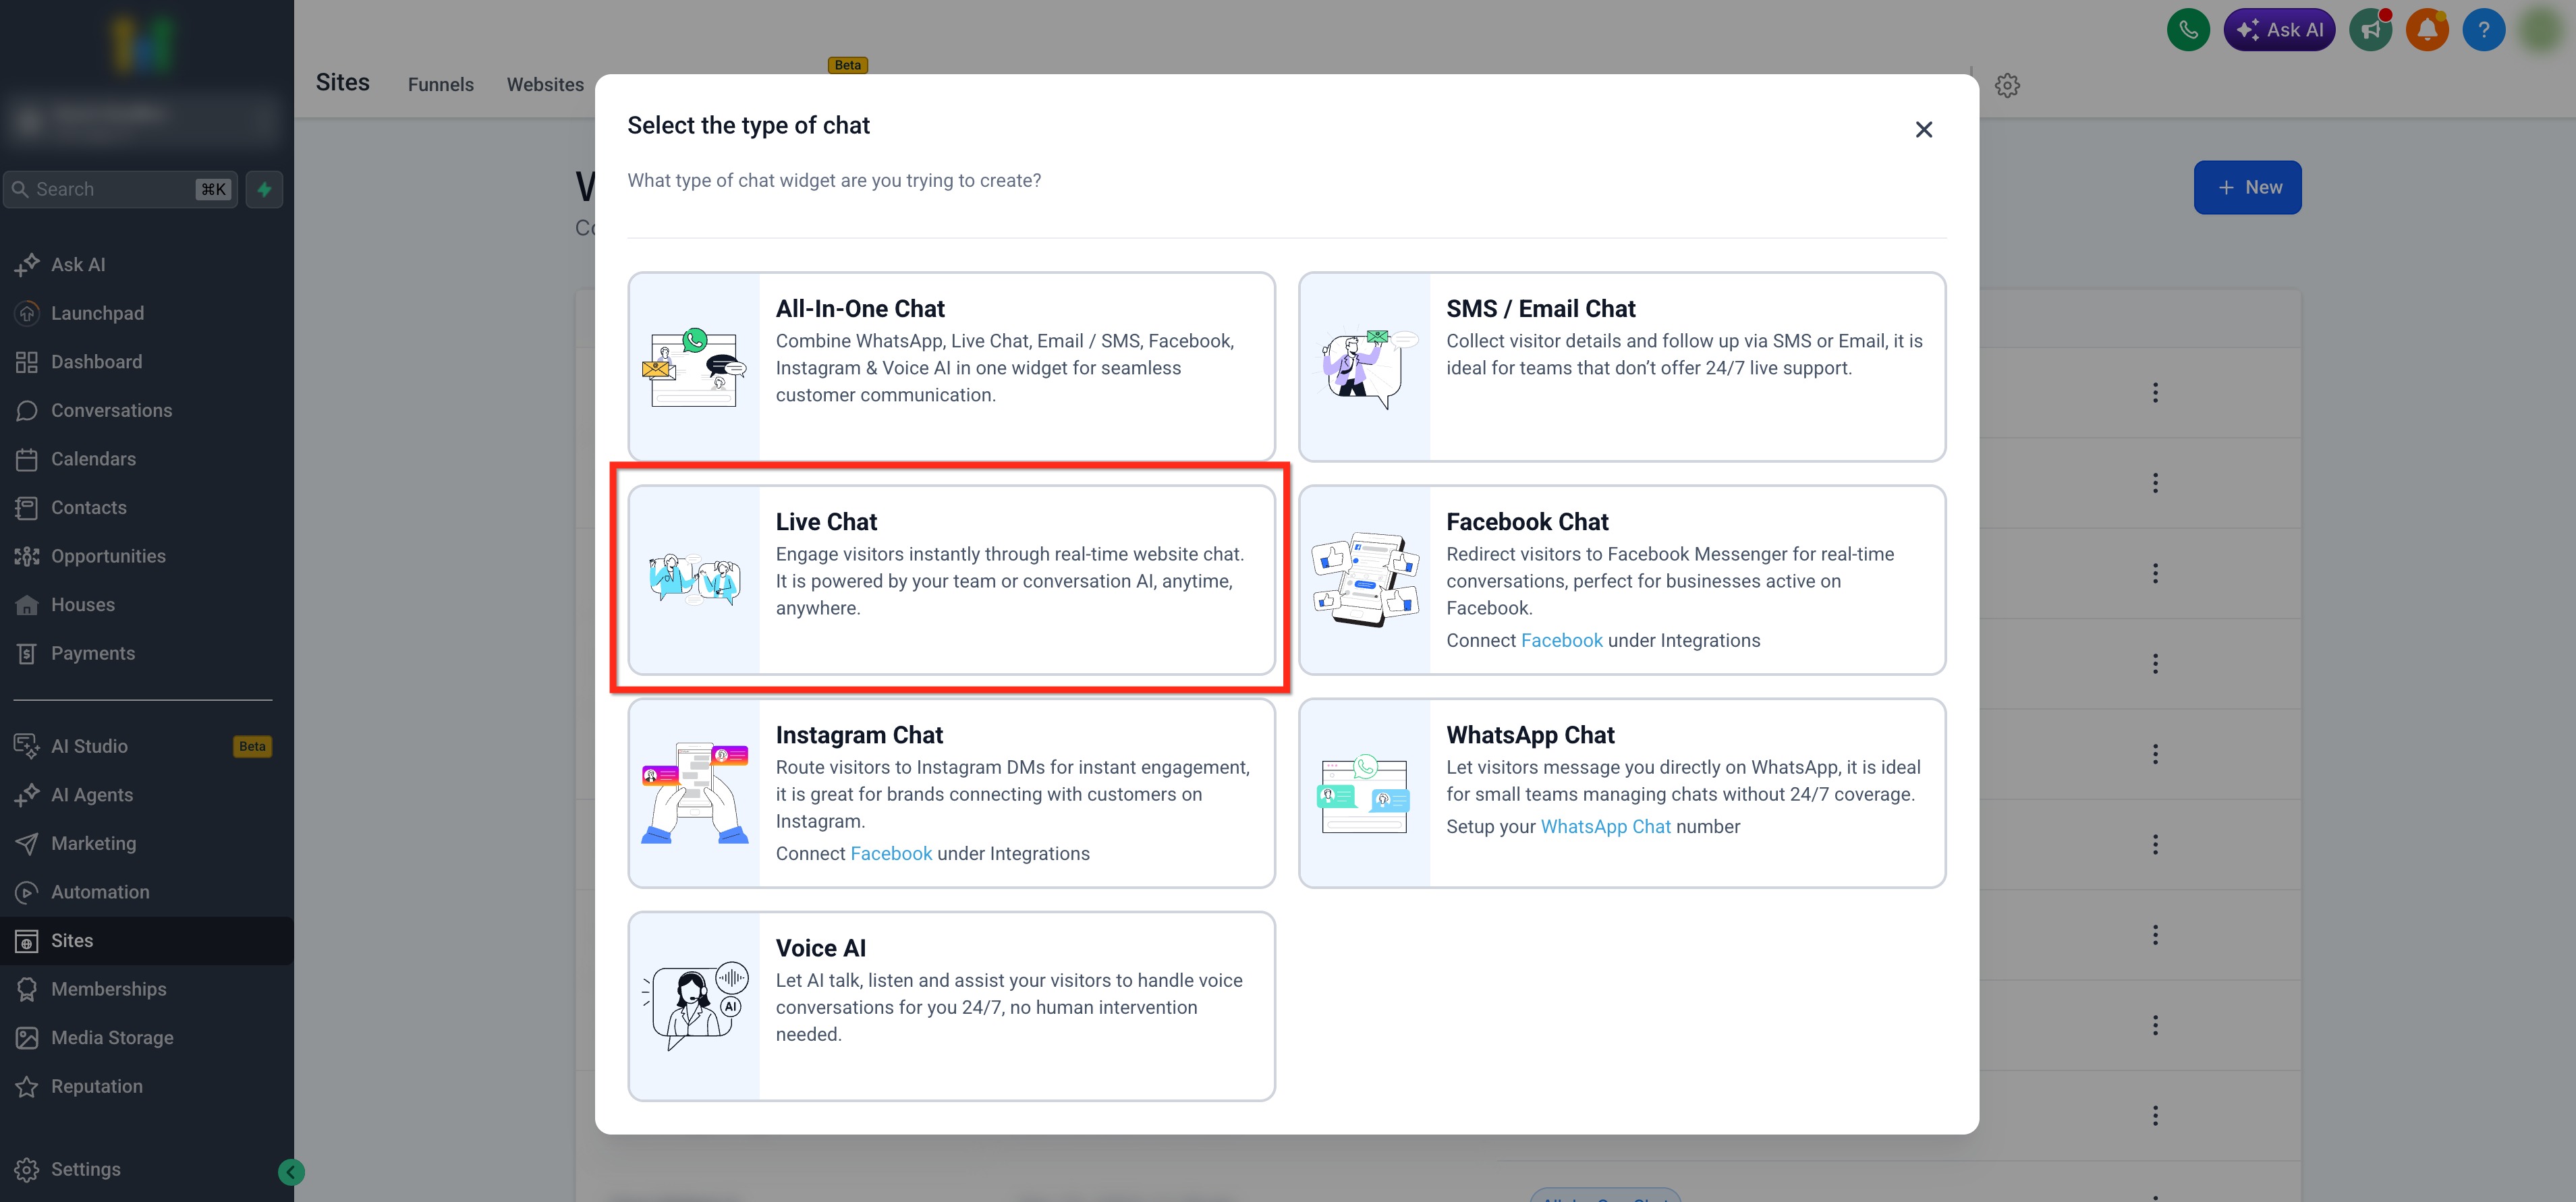2576x1202 pixels.
Task: Open Conversations in the sidebar
Action: click(111, 410)
